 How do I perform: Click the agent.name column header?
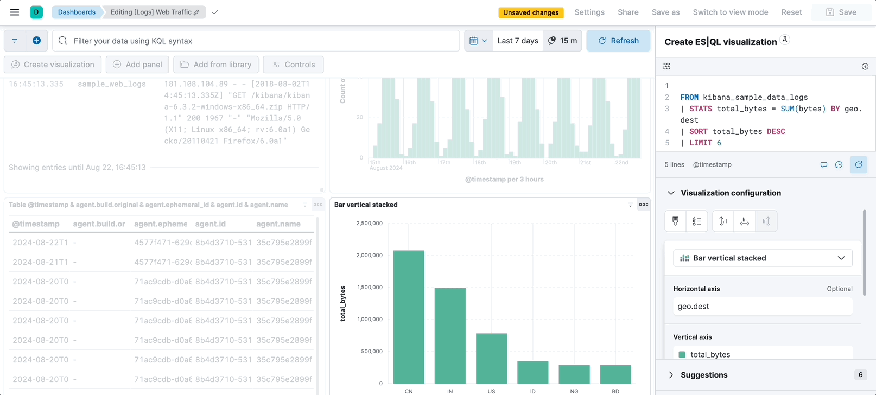click(x=278, y=224)
